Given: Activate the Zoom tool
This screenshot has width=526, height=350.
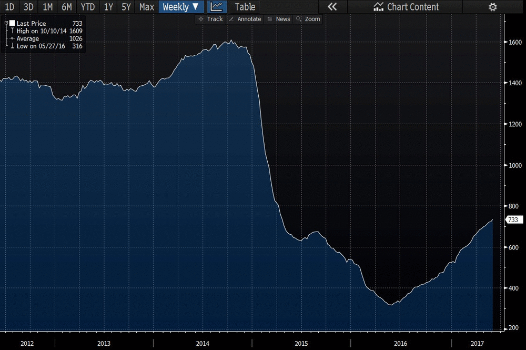Looking at the screenshot, I should click(x=308, y=19).
